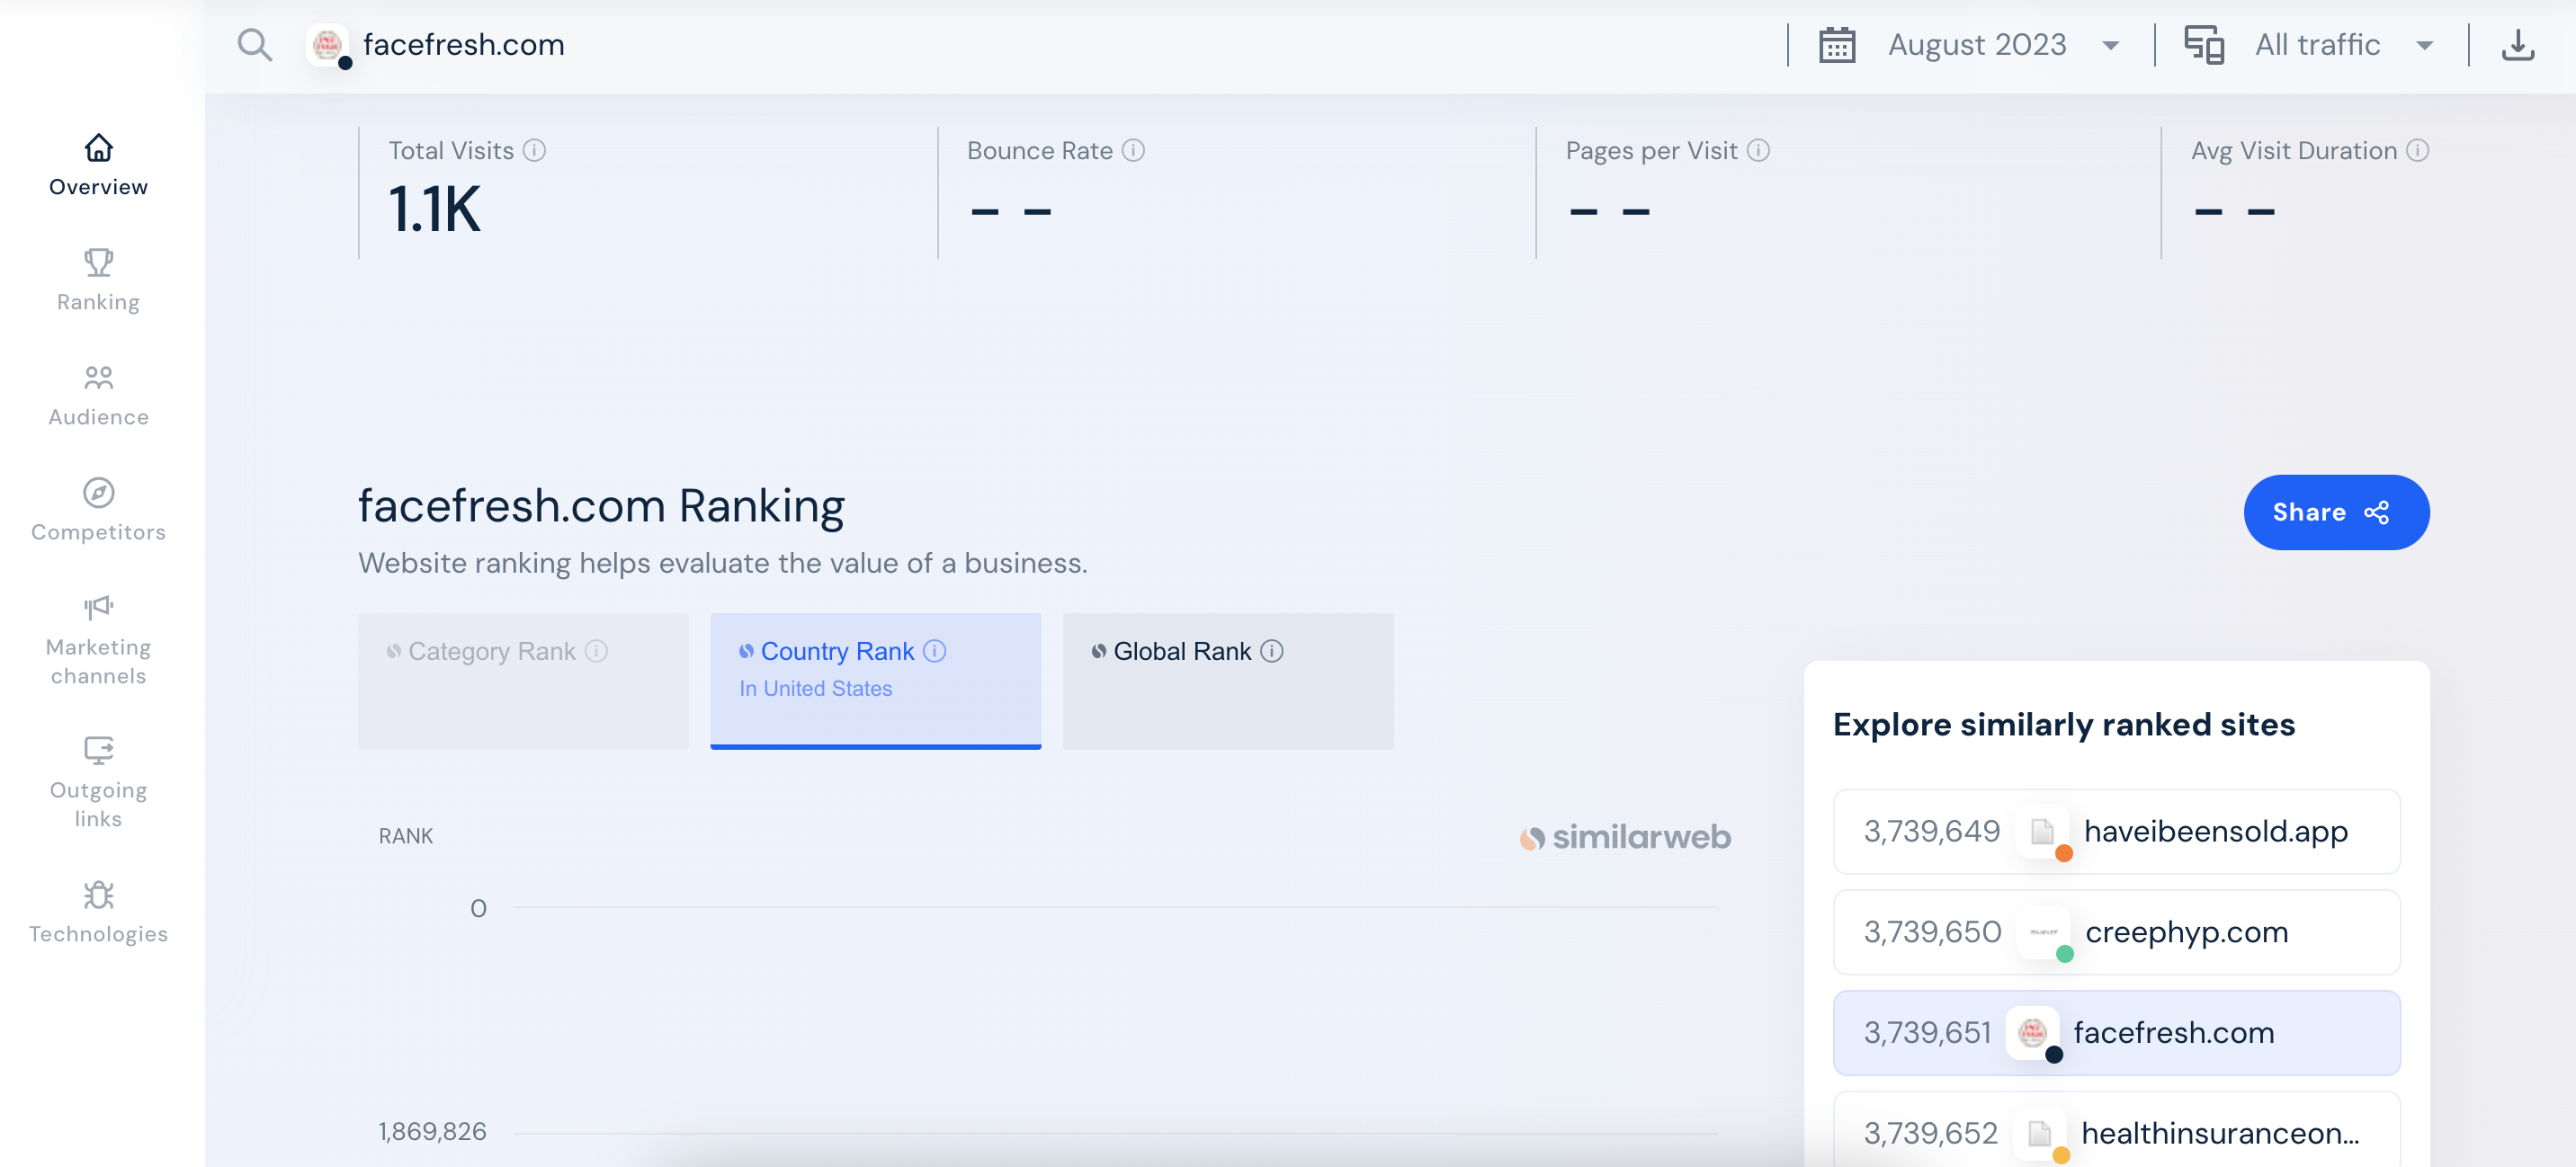Click the Ranking trophy icon
The width and height of the screenshot is (2576, 1167).
[98, 263]
